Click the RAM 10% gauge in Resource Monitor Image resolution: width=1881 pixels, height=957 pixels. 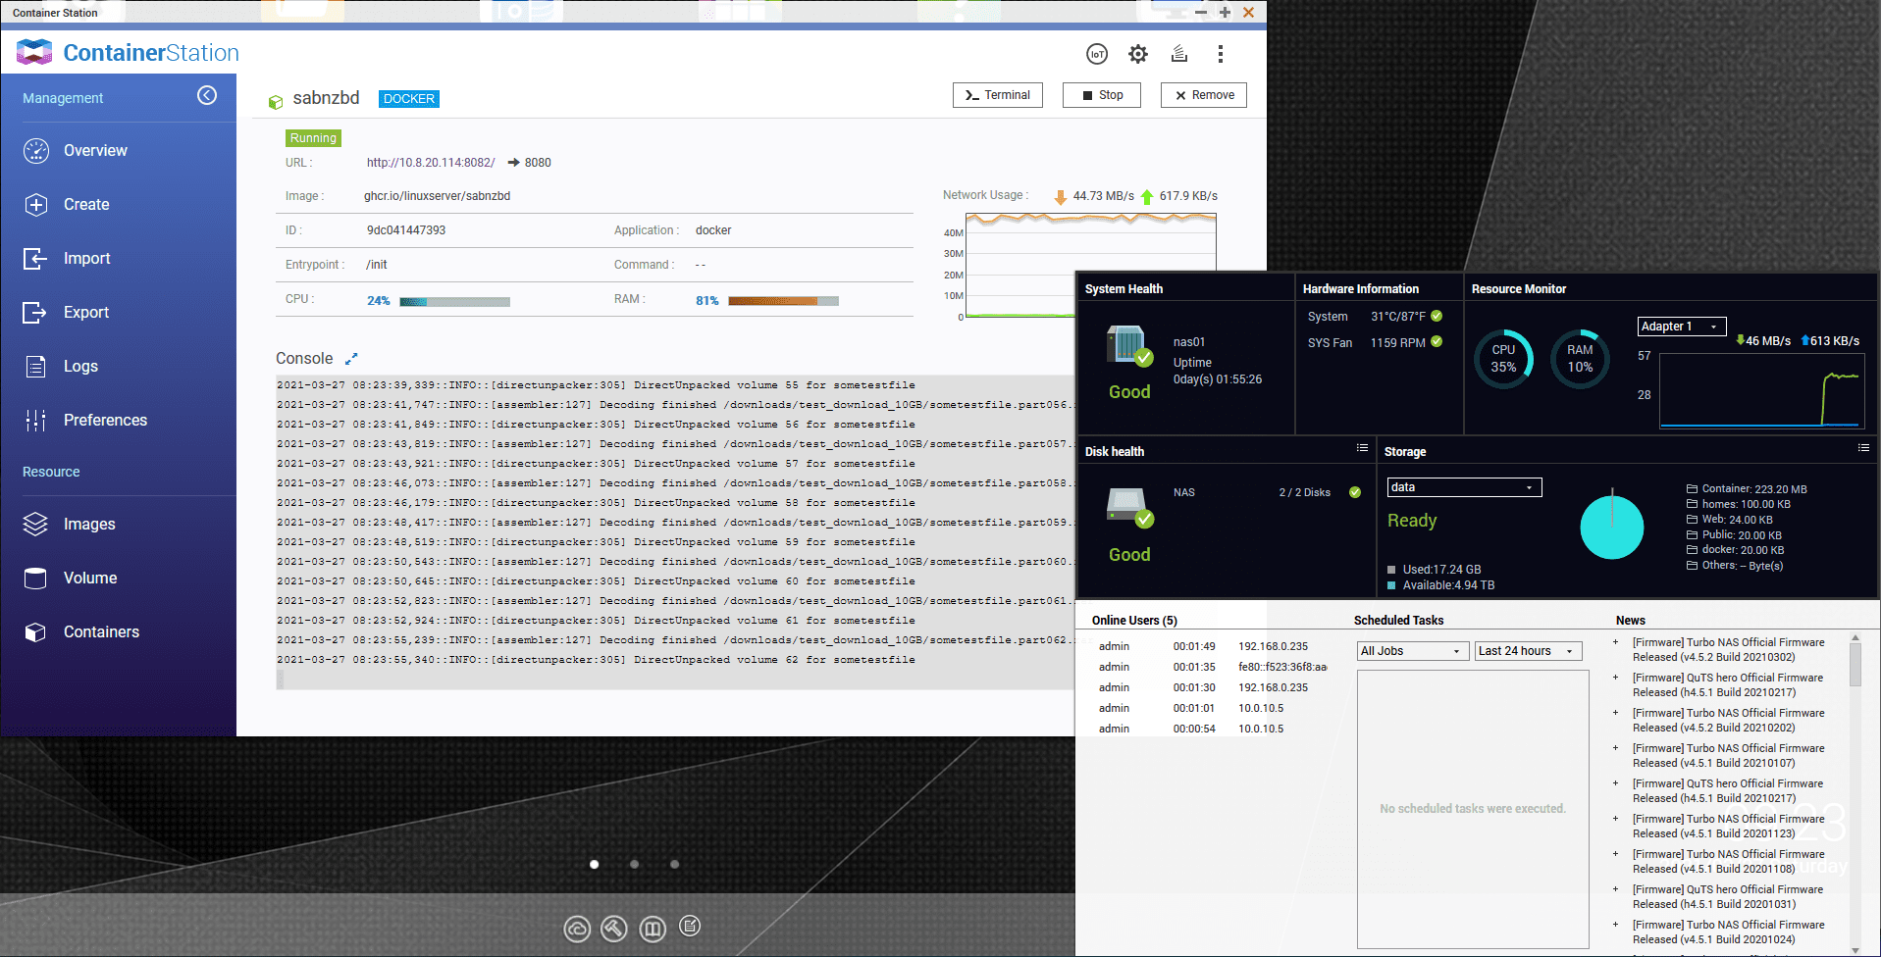tap(1580, 359)
